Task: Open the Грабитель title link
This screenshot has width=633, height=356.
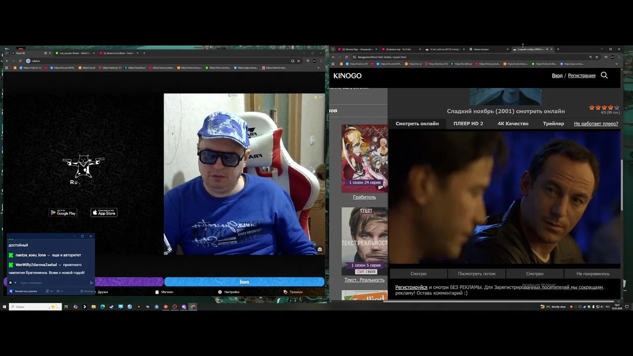Action: [364, 197]
